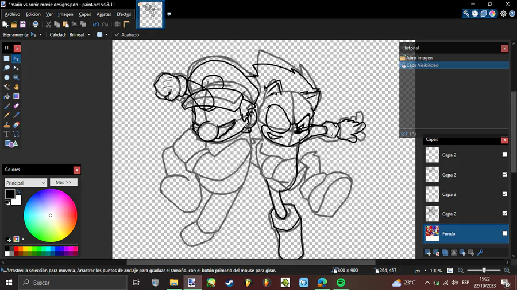Select the Paint Bucket tool
The width and height of the screenshot is (517, 290).
pos(6,96)
